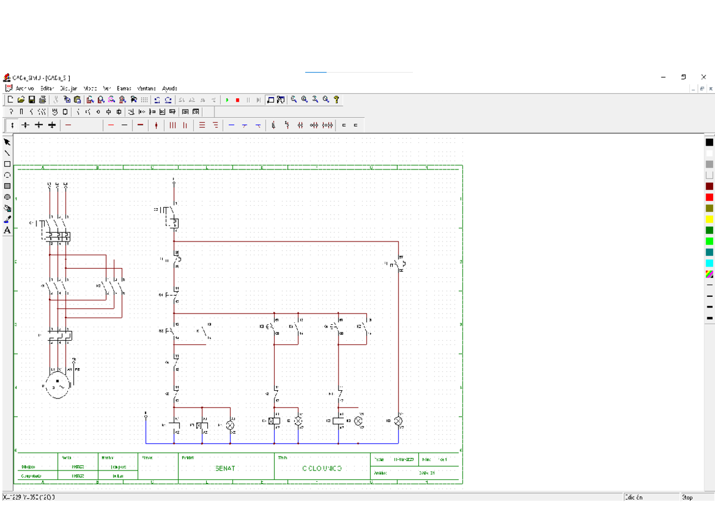Choose the line drawing tool
The width and height of the screenshot is (715, 505).
[x=7, y=153]
